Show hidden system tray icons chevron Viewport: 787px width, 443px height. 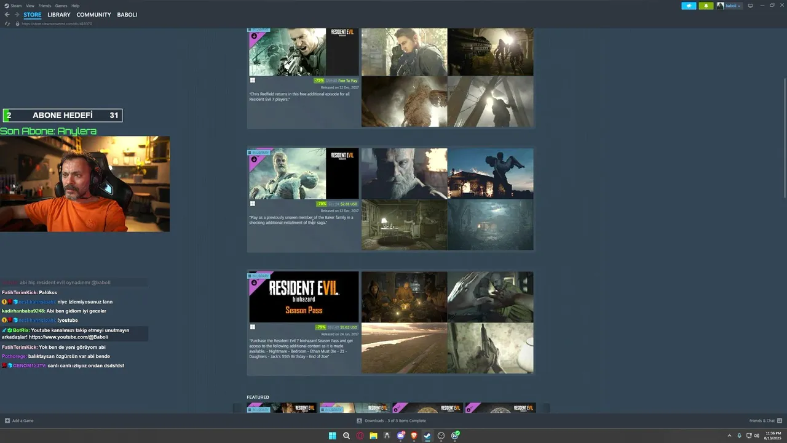point(729,436)
